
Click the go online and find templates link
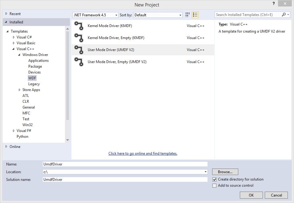143,153
